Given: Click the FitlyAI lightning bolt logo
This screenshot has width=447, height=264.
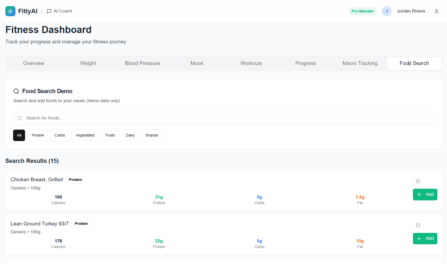Looking at the screenshot, I should pos(10,11).
